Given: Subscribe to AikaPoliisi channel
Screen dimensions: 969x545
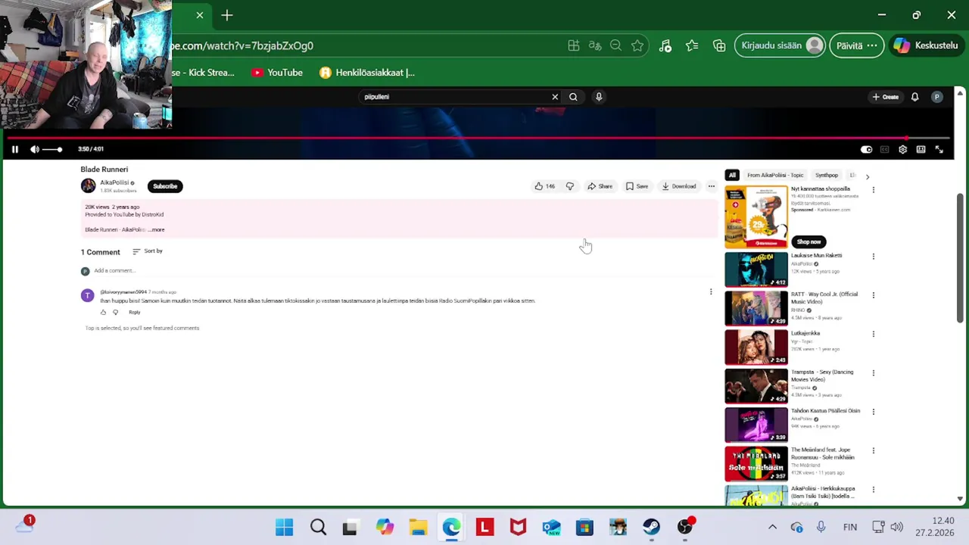Looking at the screenshot, I should pyautogui.click(x=165, y=186).
